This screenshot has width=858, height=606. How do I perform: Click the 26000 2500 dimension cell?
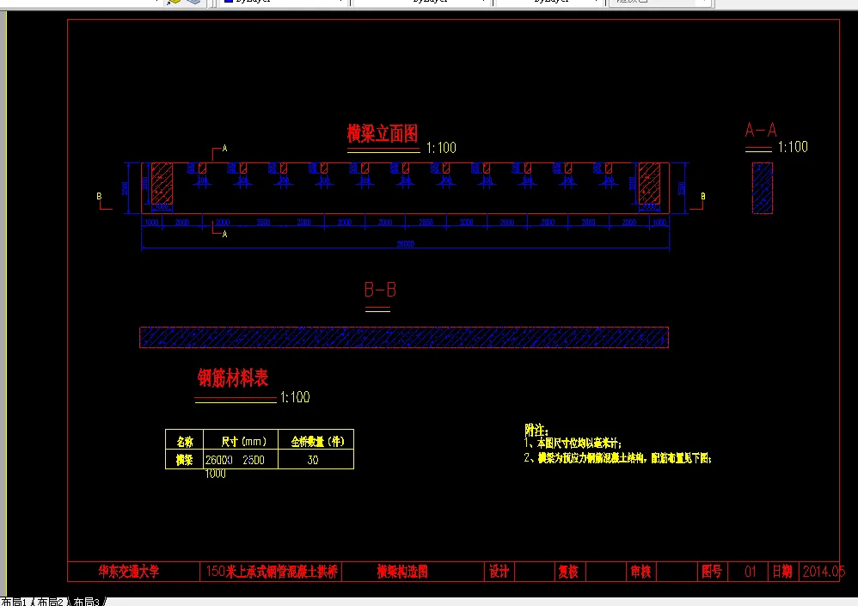pyautogui.click(x=241, y=459)
